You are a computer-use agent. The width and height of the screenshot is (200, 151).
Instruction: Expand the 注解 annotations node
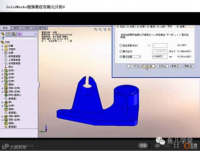pyautogui.click(x=2, y=46)
